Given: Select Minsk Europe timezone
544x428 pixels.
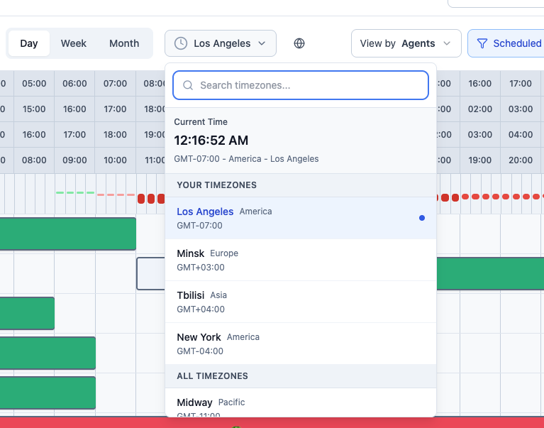Looking at the screenshot, I should tap(301, 260).
